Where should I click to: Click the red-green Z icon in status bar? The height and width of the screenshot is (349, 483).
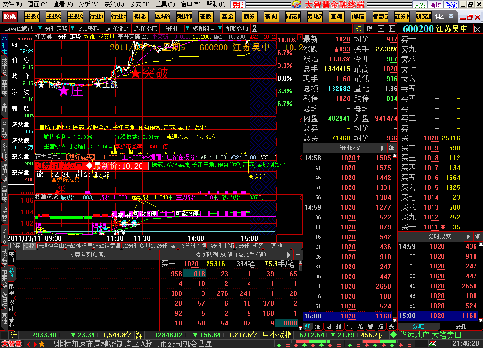coord(433,343)
